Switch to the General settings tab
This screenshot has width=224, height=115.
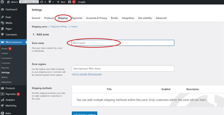pyautogui.click(x=36, y=18)
